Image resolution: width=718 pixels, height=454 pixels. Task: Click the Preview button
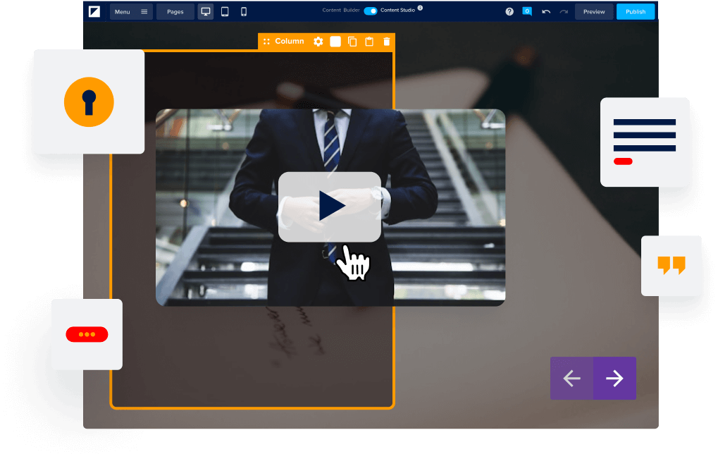click(594, 12)
